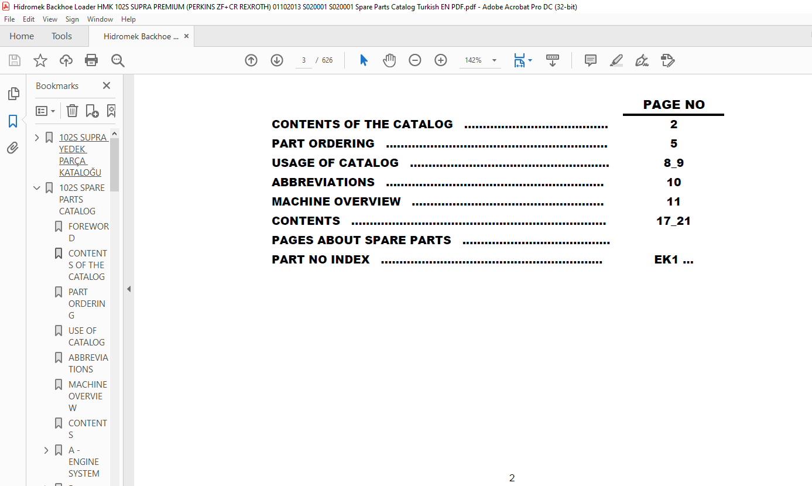
Task: Go to previous page arrow
Action: click(251, 60)
